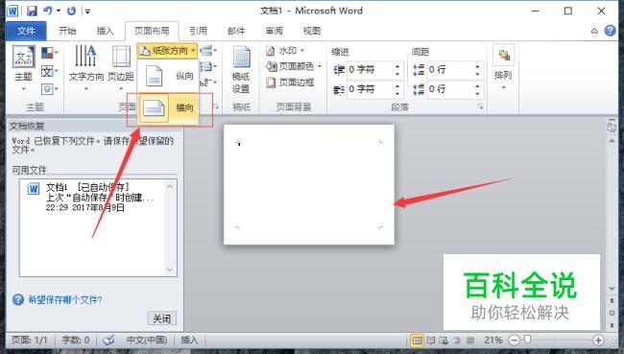The image size is (624, 354).
Task: Select the 页面布局 (Page Layout) tab
Action: pyautogui.click(x=152, y=31)
